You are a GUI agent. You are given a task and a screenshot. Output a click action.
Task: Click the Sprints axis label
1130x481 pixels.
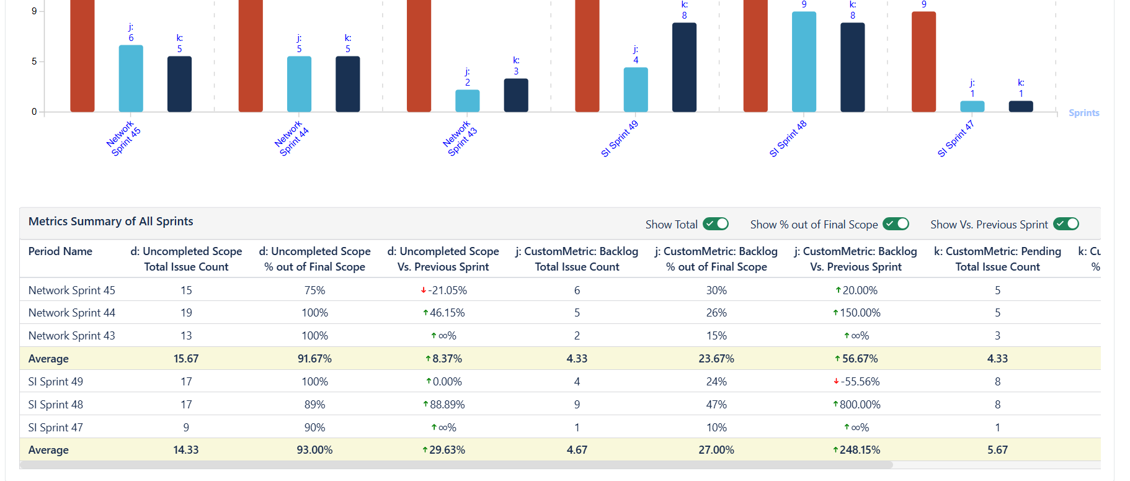[1083, 112]
